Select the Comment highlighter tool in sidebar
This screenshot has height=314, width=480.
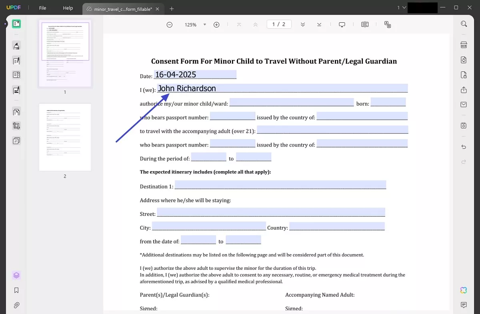16,46
